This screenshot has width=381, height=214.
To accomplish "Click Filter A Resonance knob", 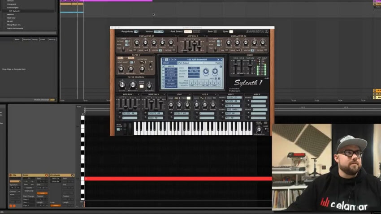I will tap(131, 68).
